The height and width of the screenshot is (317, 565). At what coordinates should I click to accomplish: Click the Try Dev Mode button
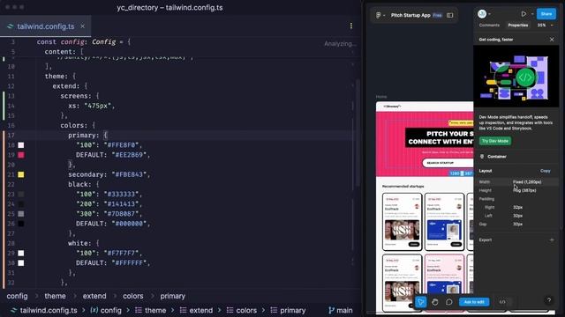(x=494, y=141)
